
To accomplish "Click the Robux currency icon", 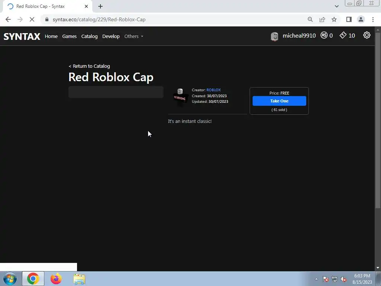I will [x=324, y=35].
